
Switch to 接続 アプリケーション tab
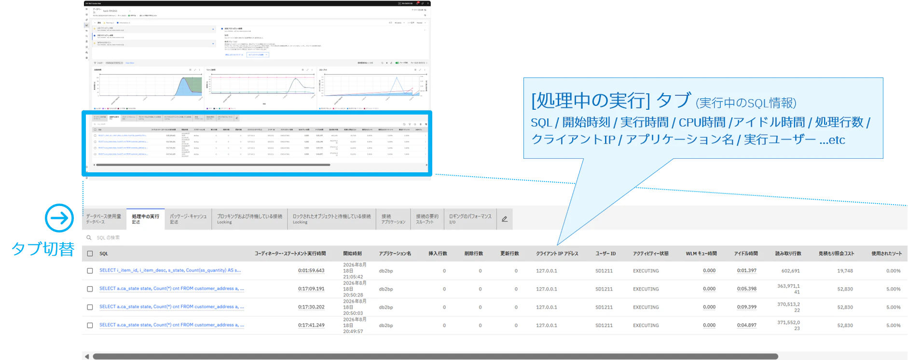393,219
